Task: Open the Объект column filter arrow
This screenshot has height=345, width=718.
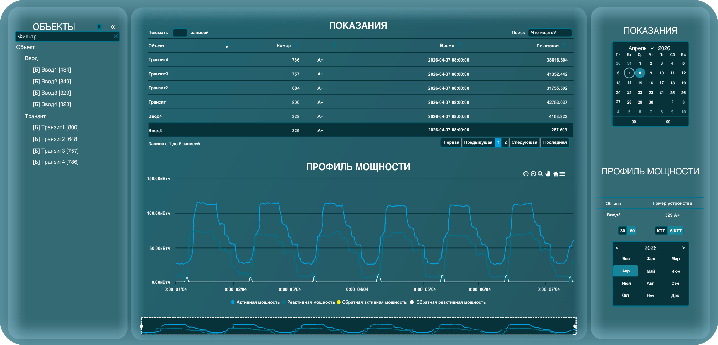Action: click(227, 46)
